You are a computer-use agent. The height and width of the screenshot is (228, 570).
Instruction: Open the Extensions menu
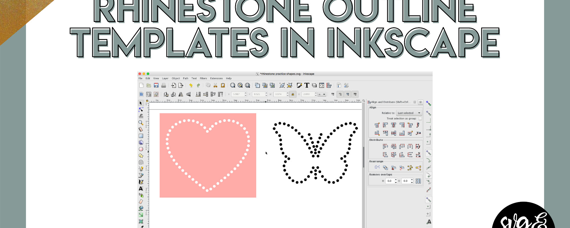(217, 78)
